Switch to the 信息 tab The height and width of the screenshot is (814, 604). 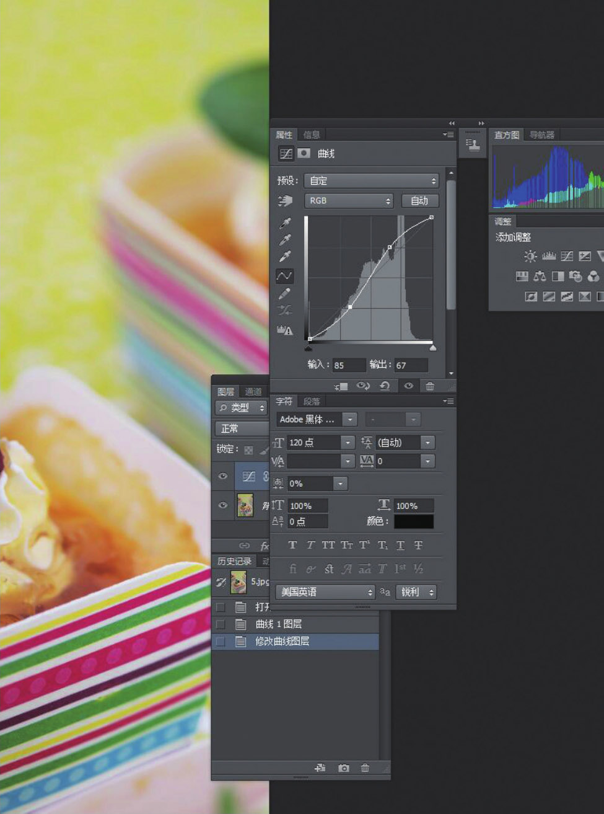(312, 135)
